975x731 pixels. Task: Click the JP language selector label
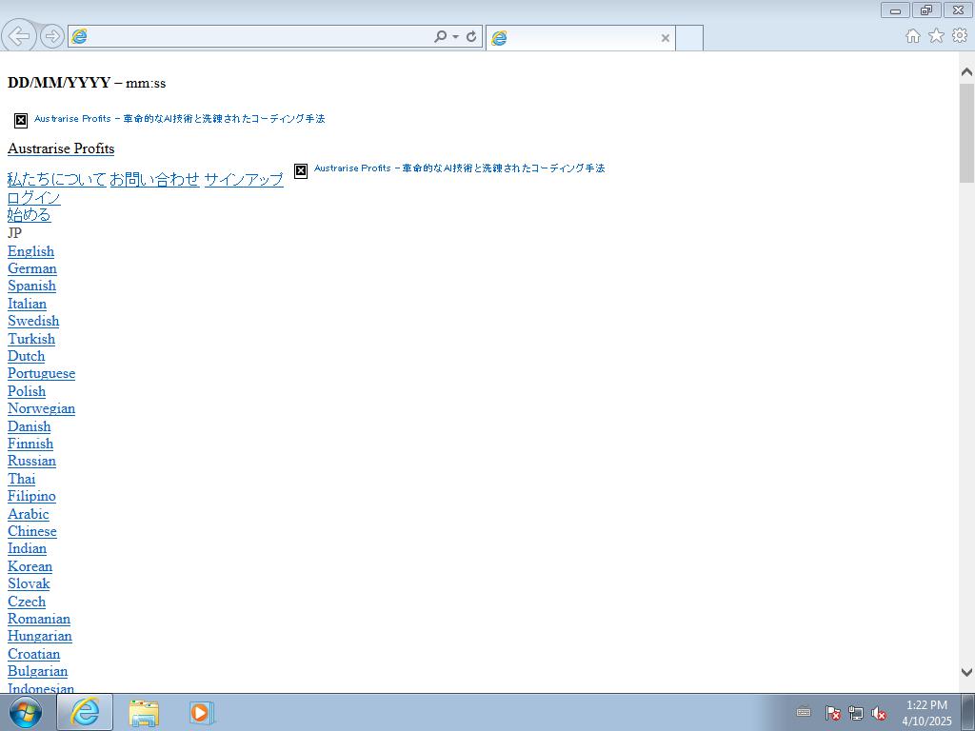click(15, 233)
